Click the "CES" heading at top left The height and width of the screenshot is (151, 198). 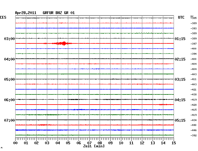tap(3, 17)
